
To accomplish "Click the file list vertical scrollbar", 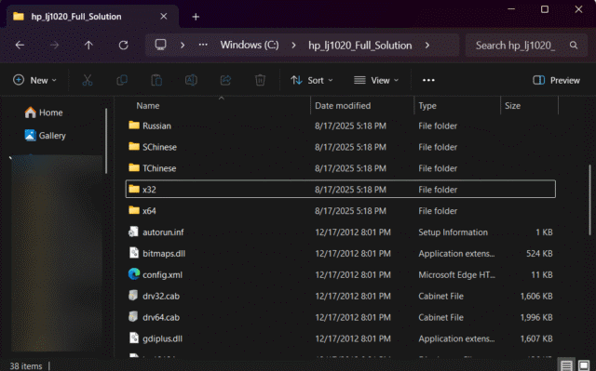I will pyautogui.click(x=589, y=200).
